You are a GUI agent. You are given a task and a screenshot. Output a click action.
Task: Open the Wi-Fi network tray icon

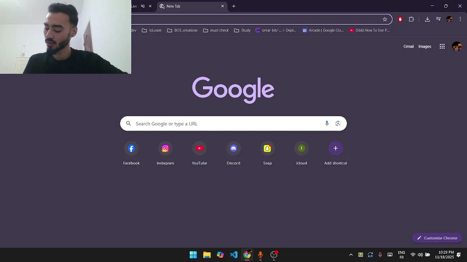point(413,255)
